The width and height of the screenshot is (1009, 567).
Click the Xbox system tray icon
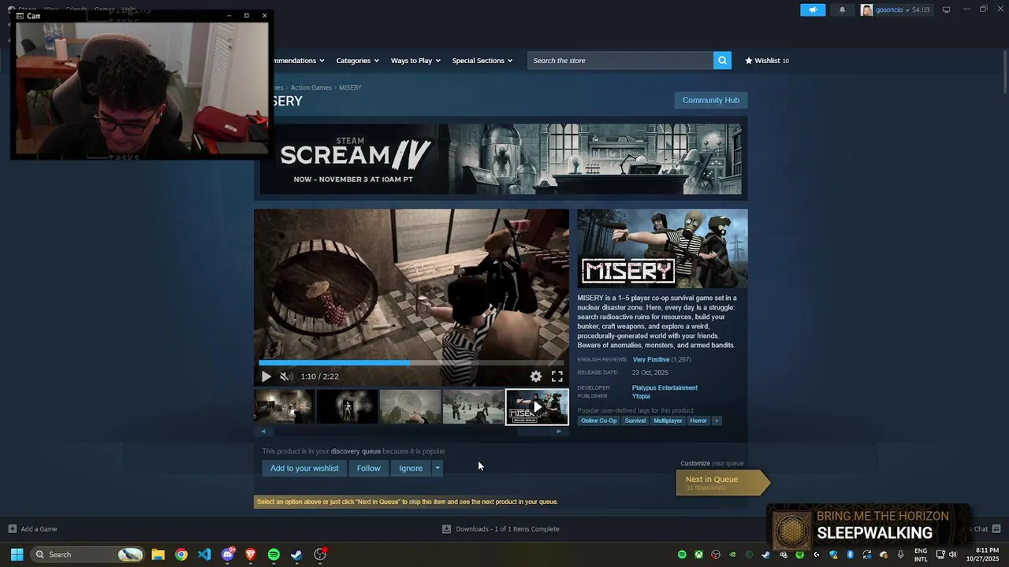tap(699, 554)
